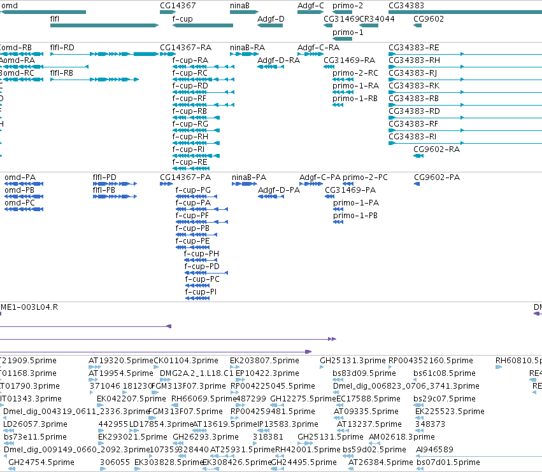542x472 pixels.
Task: Select EST AM02618.3prime
Action: pyautogui.click(x=374, y=443)
